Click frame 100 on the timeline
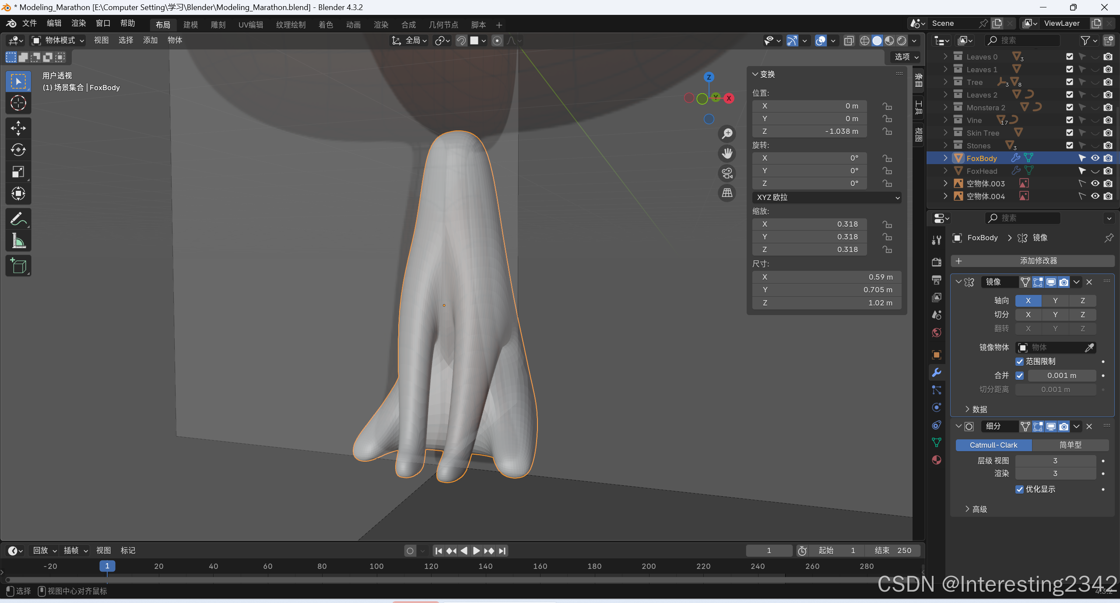This screenshot has width=1120, height=603. tap(376, 566)
